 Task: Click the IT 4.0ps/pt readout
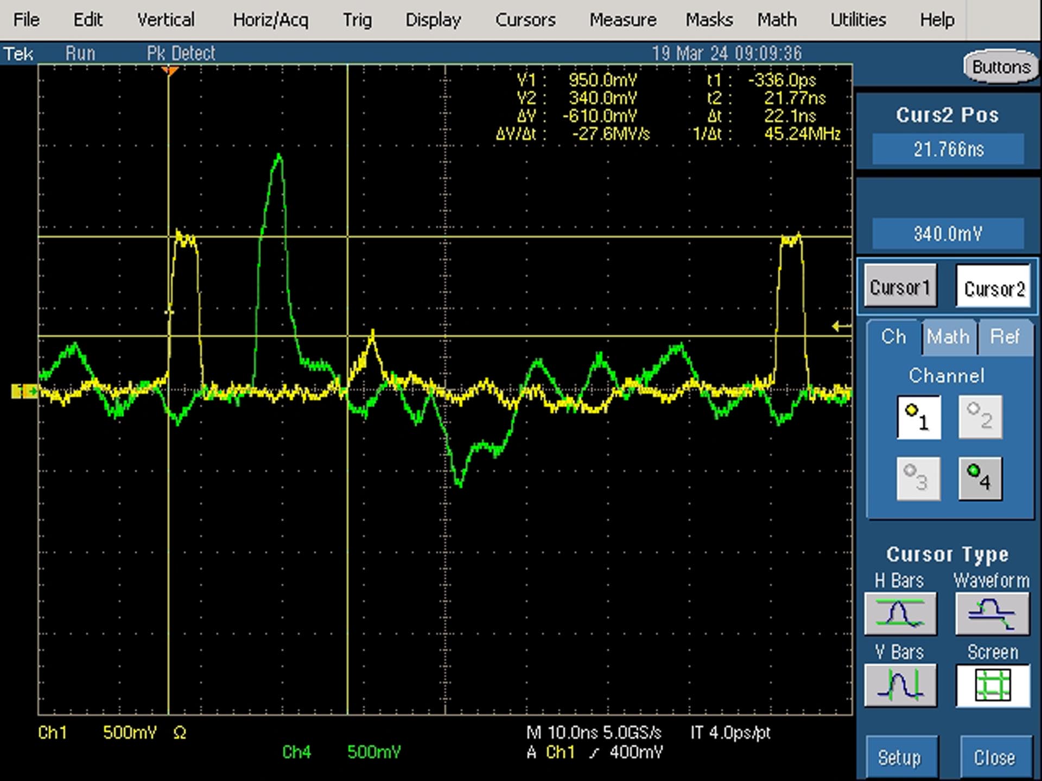(730, 733)
